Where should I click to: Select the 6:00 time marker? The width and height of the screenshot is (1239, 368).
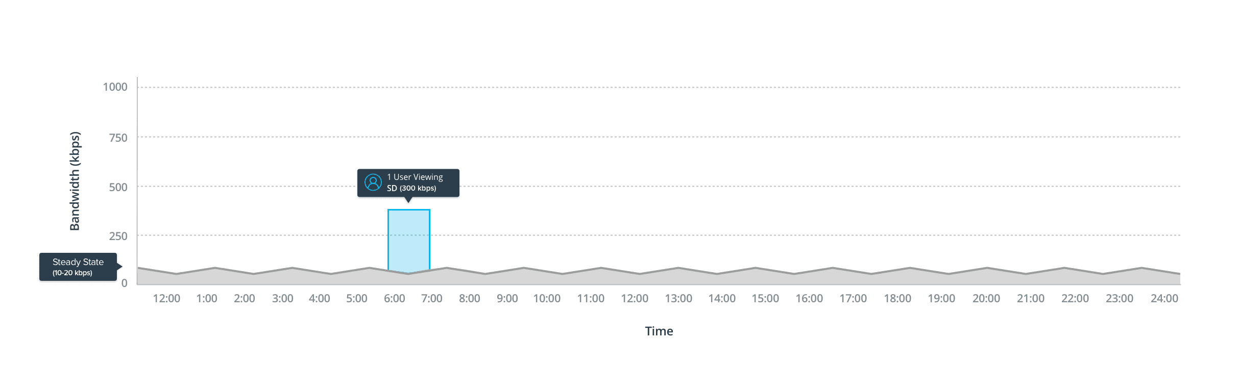(395, 299)
